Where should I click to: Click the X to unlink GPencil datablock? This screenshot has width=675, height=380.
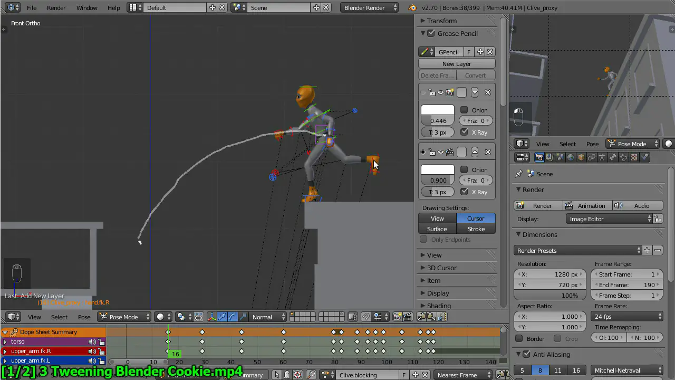(490, 52)
